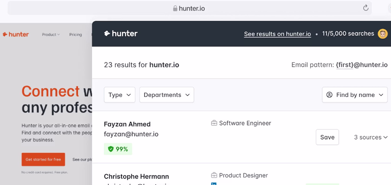Select the 23 results for hunter.io heading
Viewport: 391px width, 185px height.
click(141, 65)
